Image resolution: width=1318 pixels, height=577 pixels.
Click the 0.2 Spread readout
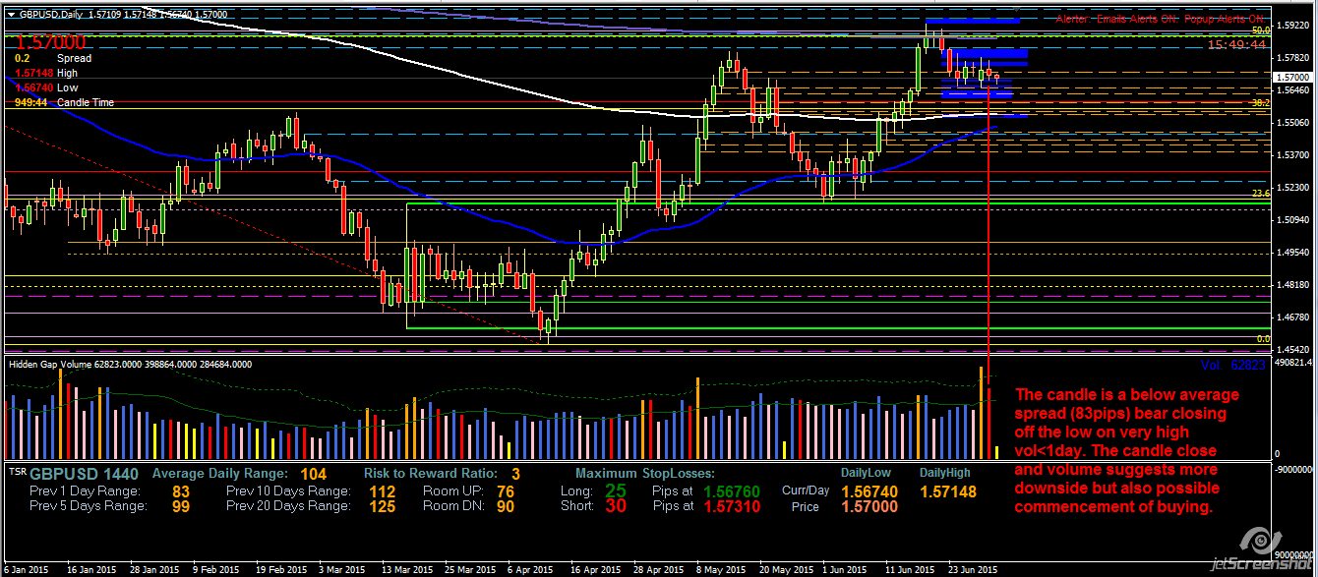[53, 59]
